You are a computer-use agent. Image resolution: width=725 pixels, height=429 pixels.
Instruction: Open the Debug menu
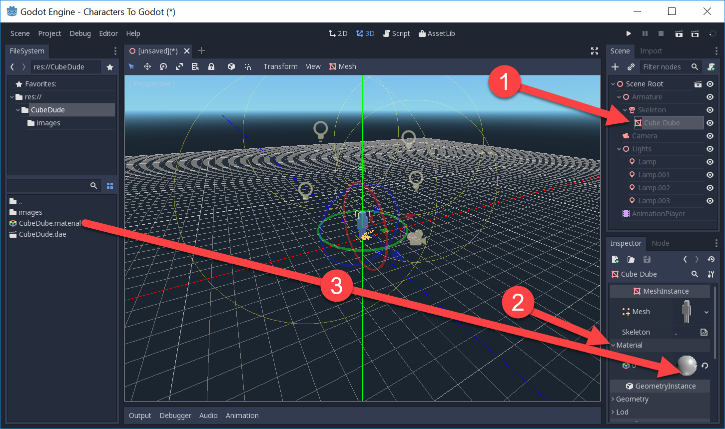pyautogui.click(x=80, y=33)
